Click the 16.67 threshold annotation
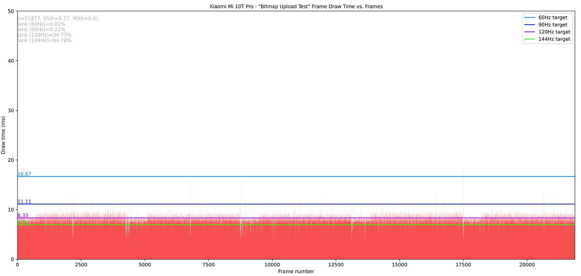 tap(24, 174)
